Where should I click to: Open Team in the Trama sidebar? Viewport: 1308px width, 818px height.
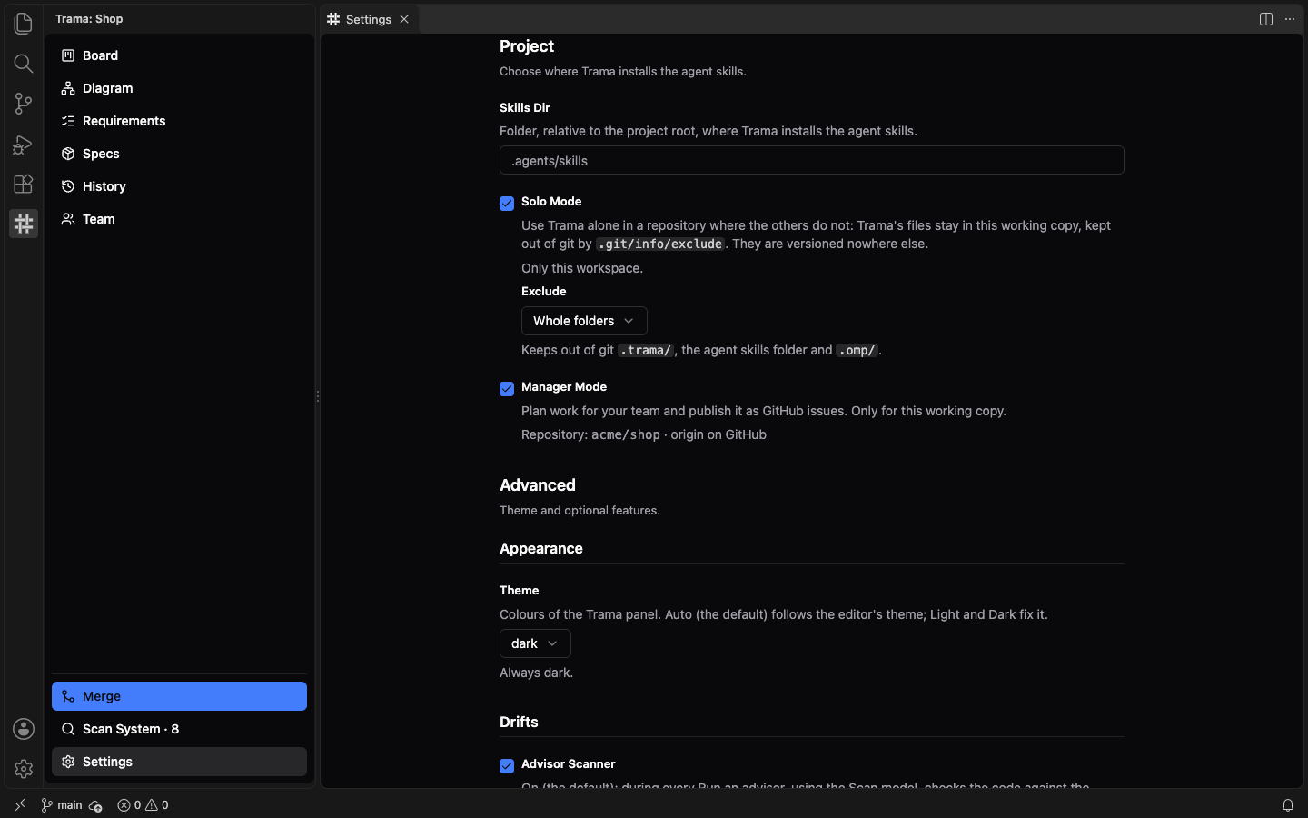pos(179,219)
